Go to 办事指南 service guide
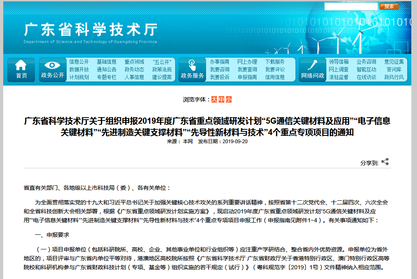417x279 pixels. click(x=219, y=62)
